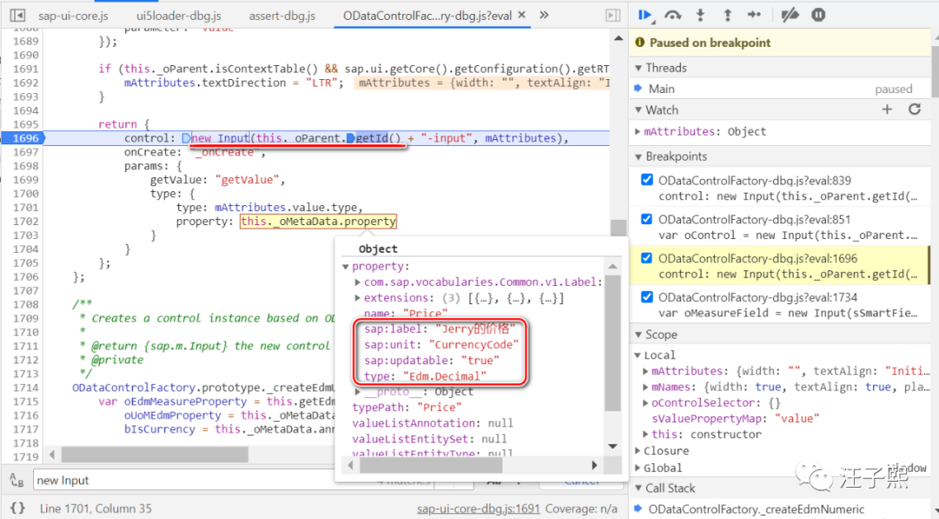Screen dimensions: 939x519
Task: Close the ODataControlFactory tab
Action: click(x=522, y=15)
